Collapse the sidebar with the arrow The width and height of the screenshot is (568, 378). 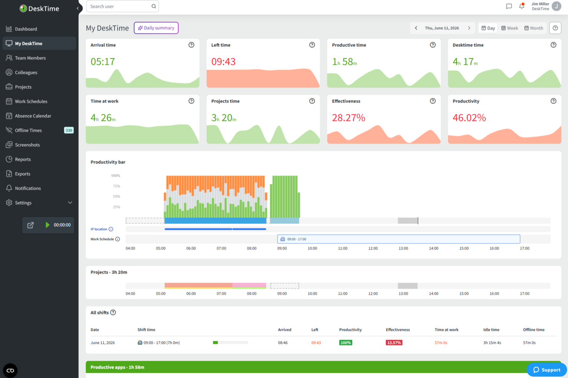78,8
